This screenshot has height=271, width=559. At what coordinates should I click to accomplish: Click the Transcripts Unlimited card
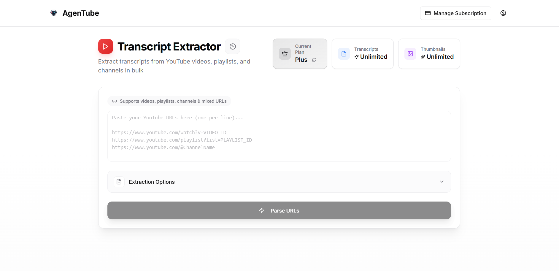(x=363, y=54)
